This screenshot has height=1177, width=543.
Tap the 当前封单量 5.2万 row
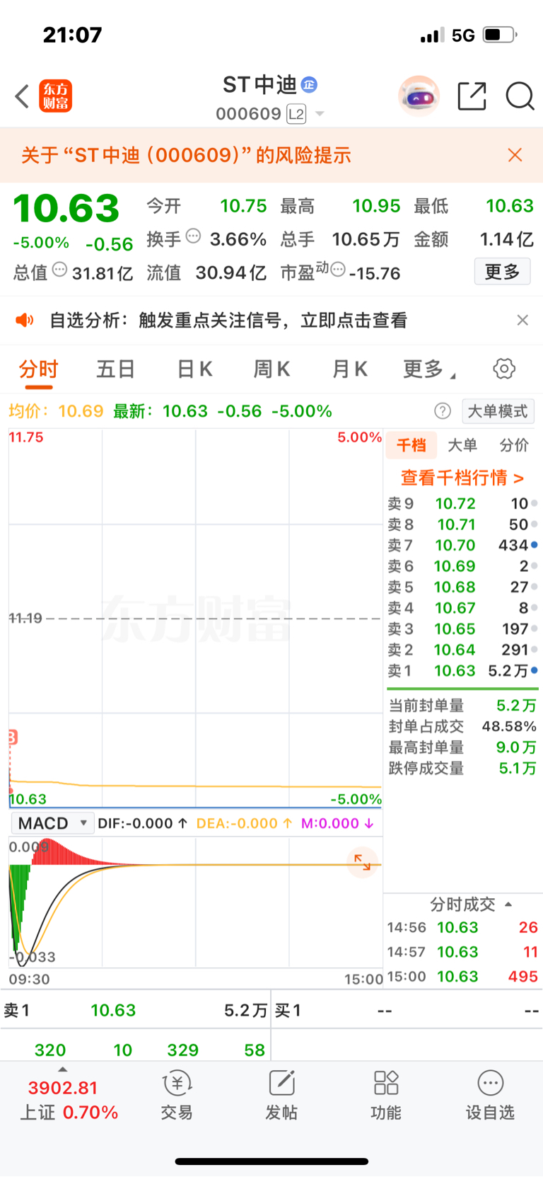462,706
